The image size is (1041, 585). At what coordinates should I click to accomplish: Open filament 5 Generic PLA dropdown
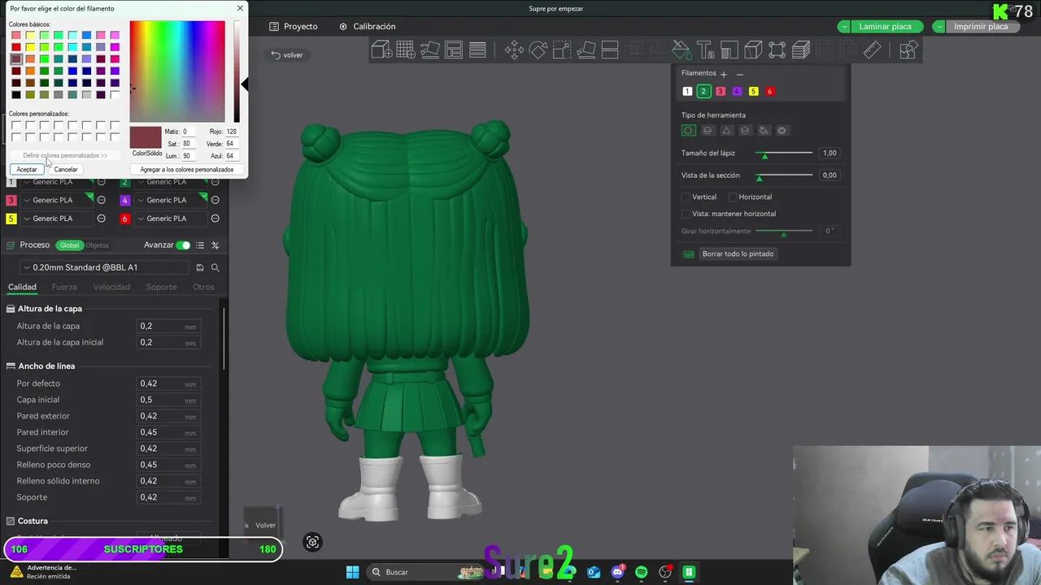[x=56, y=219]
